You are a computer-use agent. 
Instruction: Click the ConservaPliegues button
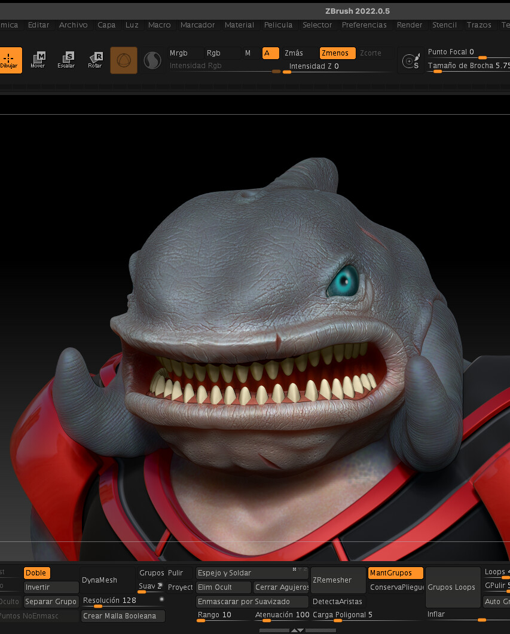(x=396, y=587)
